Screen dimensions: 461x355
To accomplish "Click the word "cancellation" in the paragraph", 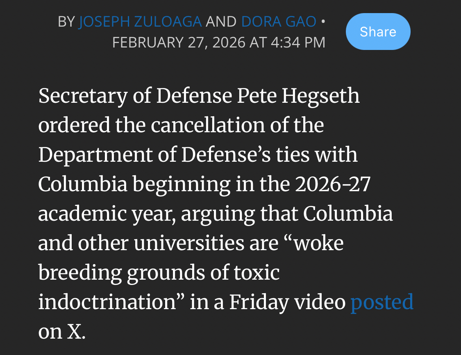I will [208, 125].
